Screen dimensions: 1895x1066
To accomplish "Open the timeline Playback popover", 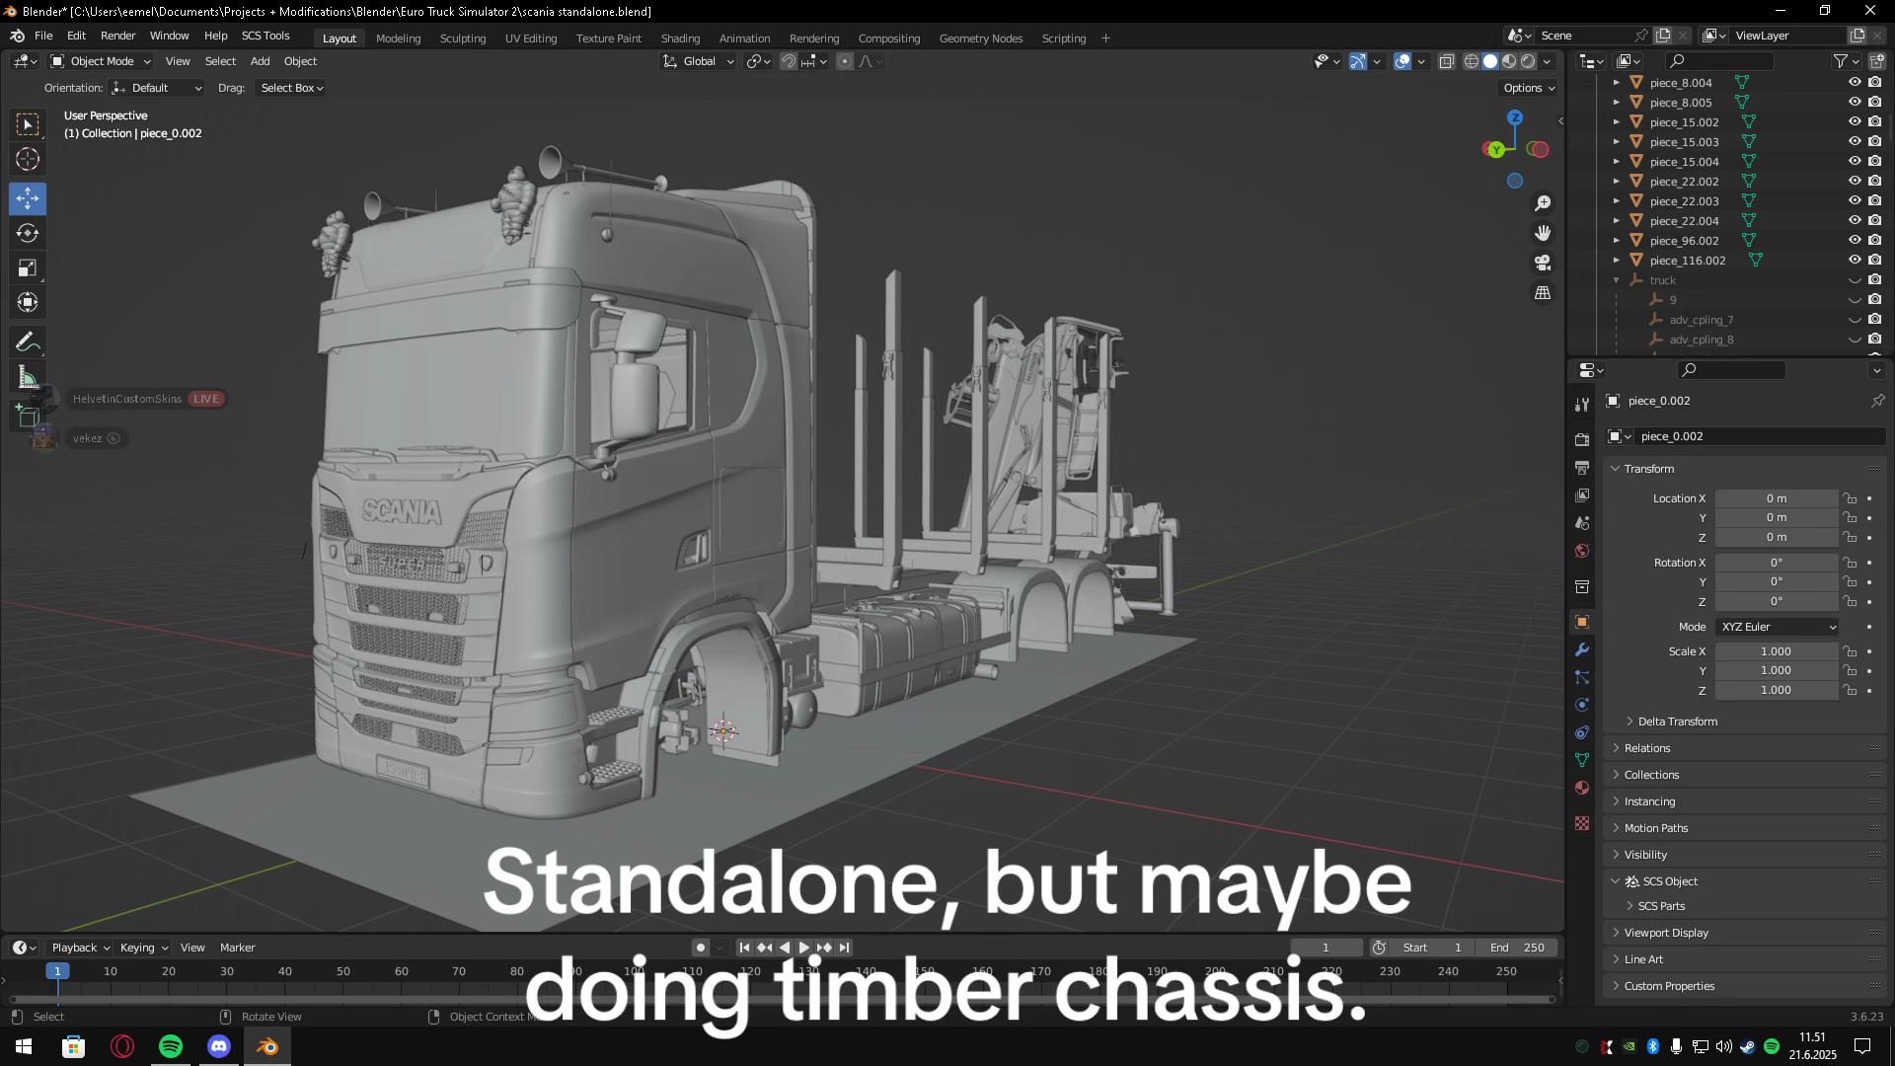I will tap(80, 948).
